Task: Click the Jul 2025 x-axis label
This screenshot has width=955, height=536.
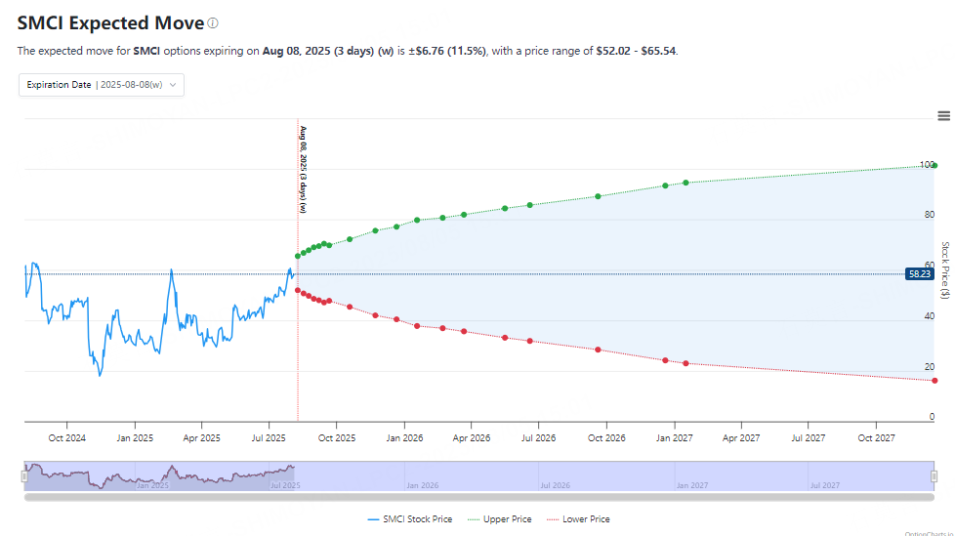Action: coord(269,438)
